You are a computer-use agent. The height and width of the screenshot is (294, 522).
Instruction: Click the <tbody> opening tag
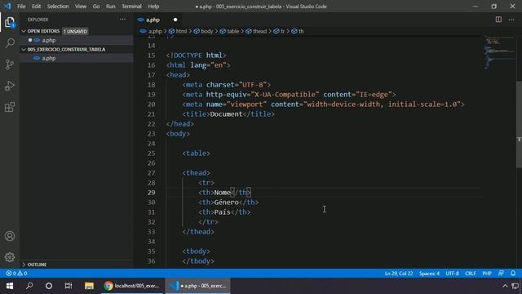[x=196, y=252]
